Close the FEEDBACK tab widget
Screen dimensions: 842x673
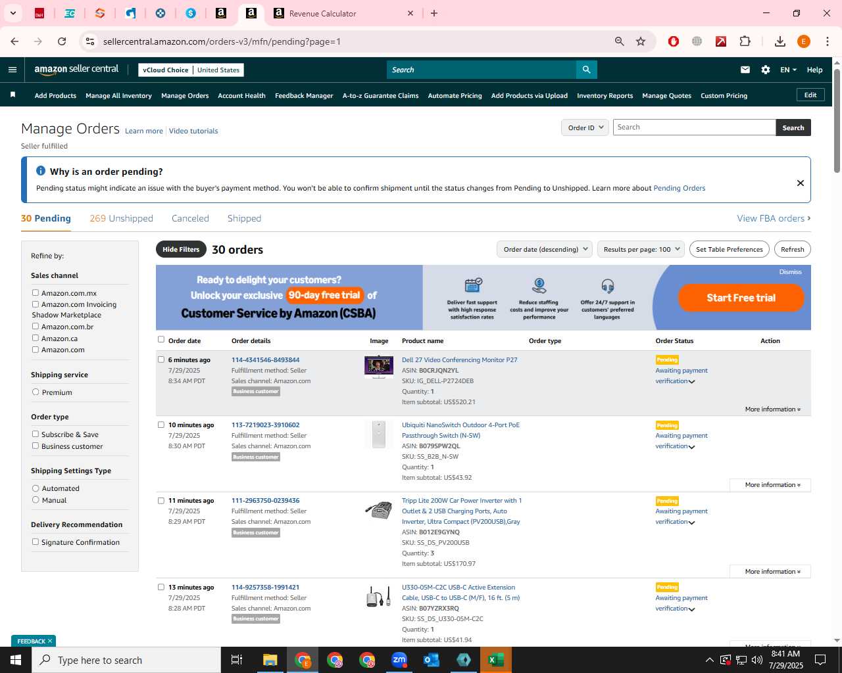pos(50,641)
